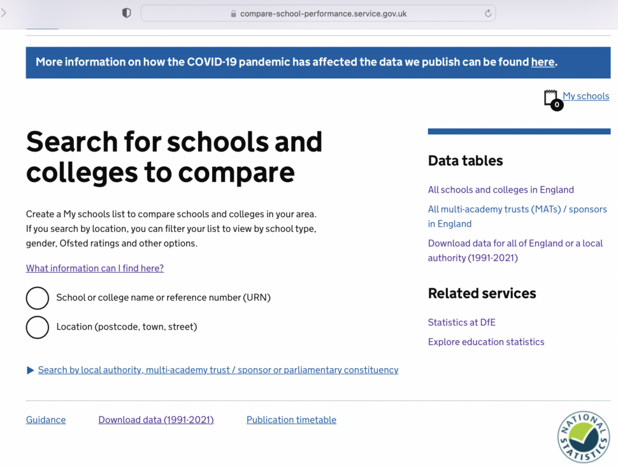Screen dimensions: 618x468
Task: Reload the page with the refresh icon
Action: [488, 13]
